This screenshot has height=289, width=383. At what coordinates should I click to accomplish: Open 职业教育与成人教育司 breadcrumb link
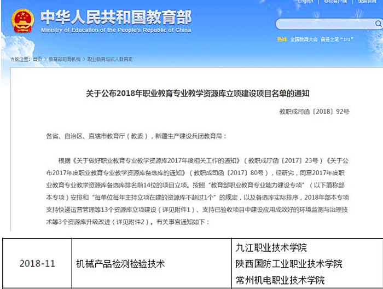(x=110, y=59)
